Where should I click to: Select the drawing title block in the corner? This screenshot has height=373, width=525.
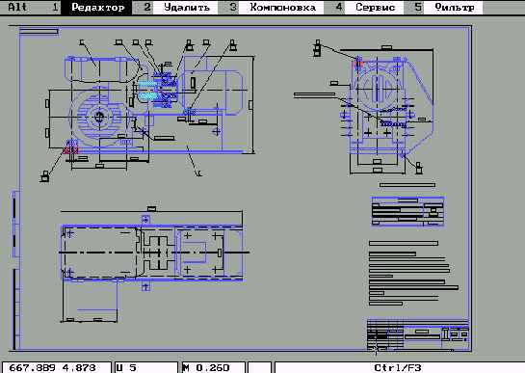pos(418,335)
